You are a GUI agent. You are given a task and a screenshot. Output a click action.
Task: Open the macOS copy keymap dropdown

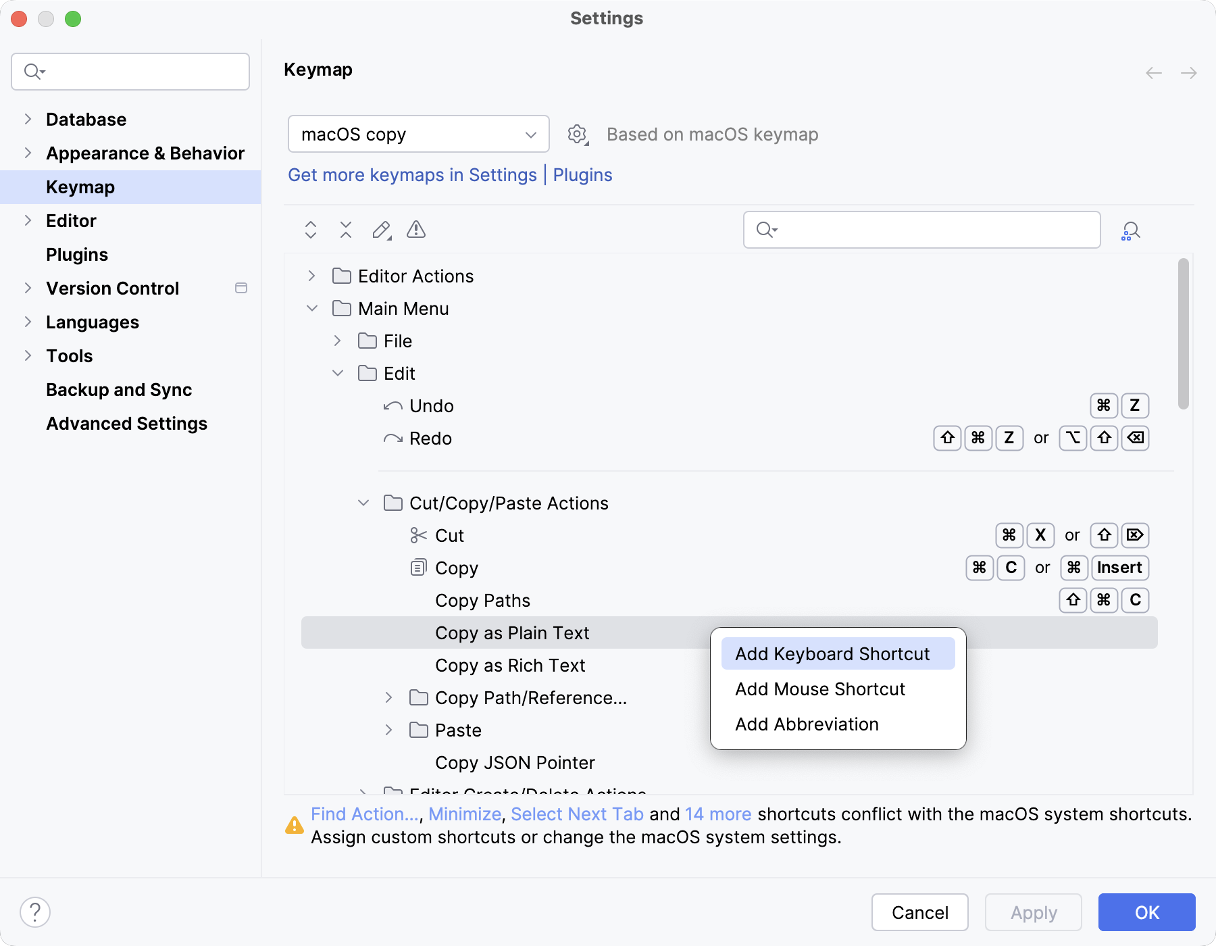[x=417, y=134]
